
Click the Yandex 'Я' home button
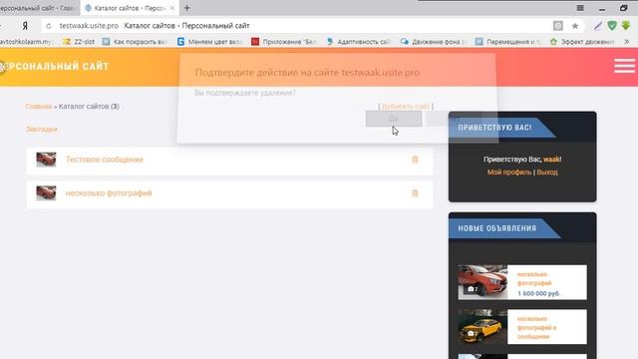click(x=25, y=26)
